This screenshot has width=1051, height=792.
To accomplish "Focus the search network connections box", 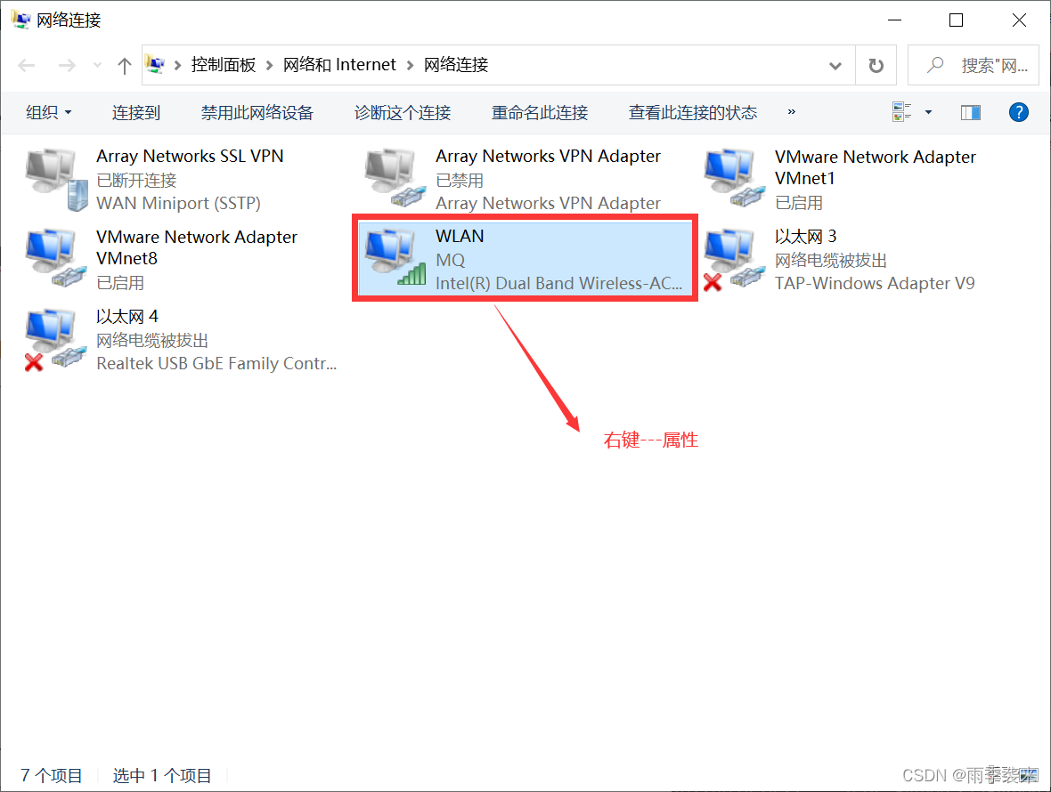I will [x=974, y=65].
